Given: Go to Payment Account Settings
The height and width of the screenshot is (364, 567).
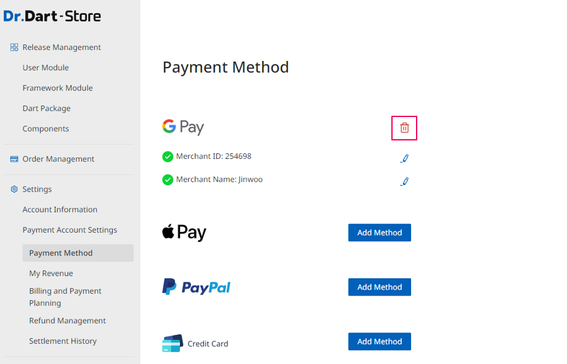Looking at the screenshot, I should (70, 230).
